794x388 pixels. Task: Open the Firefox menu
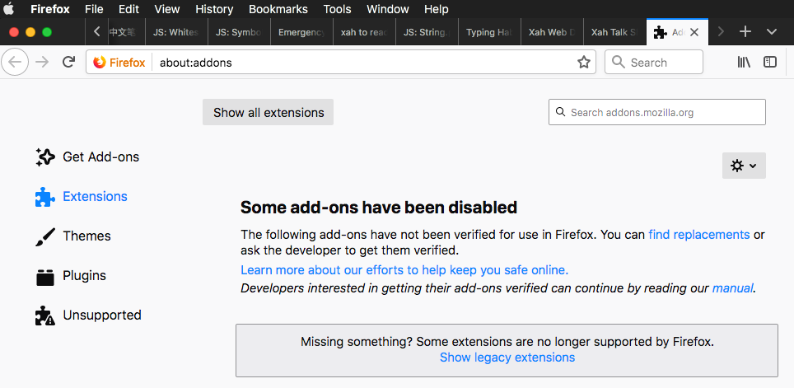point(50,9)
